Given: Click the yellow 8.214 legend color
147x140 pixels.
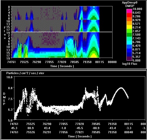Looking at the screenshot, I should pos(129,27).
